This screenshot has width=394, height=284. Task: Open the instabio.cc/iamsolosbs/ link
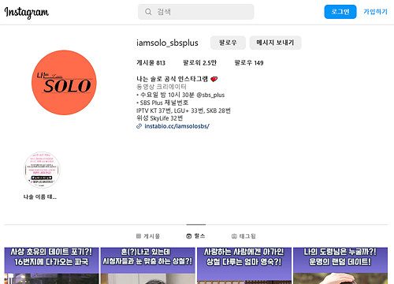point(177,126)
